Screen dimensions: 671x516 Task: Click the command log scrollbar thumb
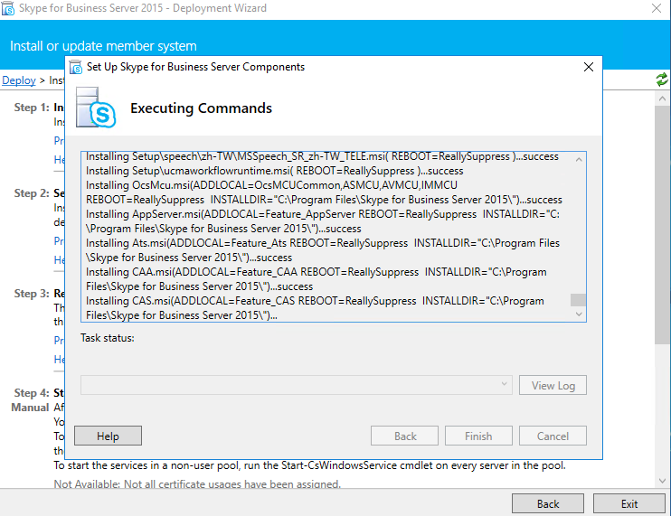tap(579, 301)
